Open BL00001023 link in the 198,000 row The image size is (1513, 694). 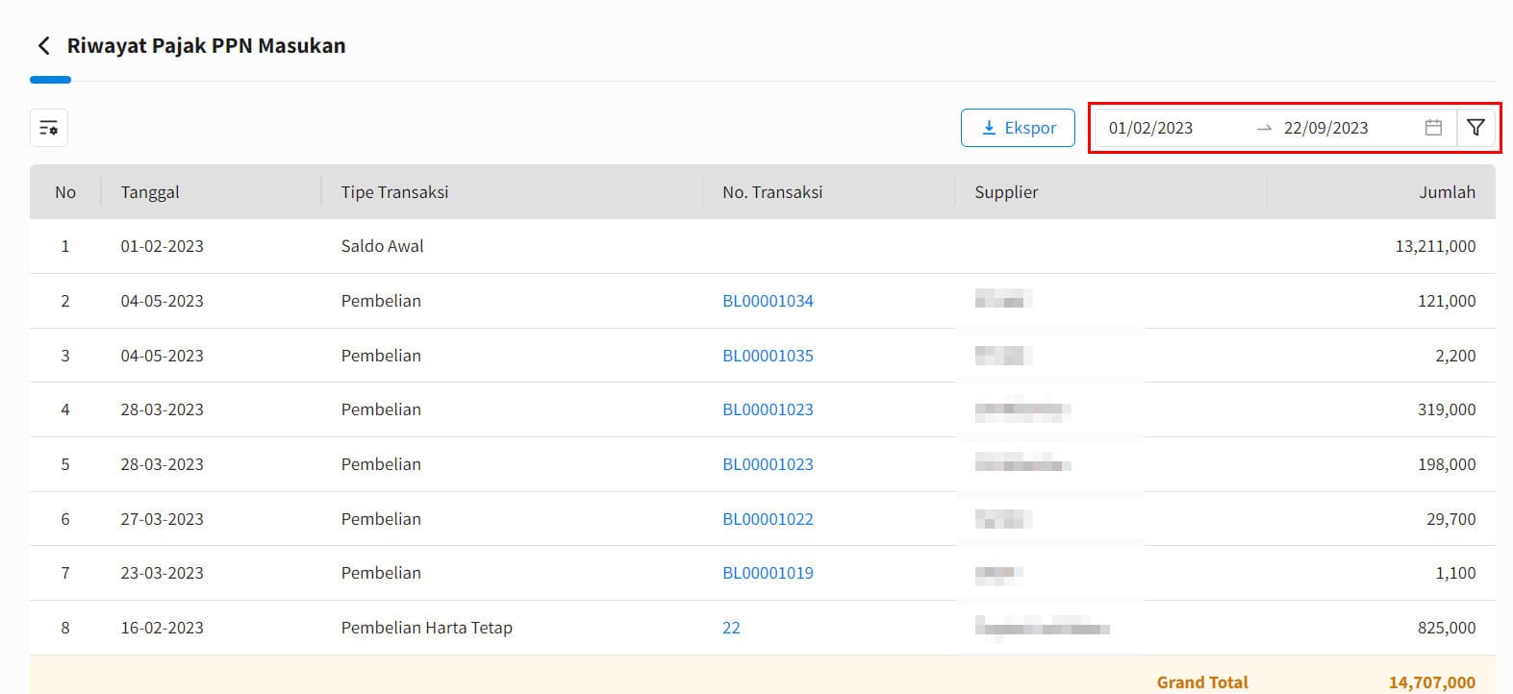[x=768, y=464]
